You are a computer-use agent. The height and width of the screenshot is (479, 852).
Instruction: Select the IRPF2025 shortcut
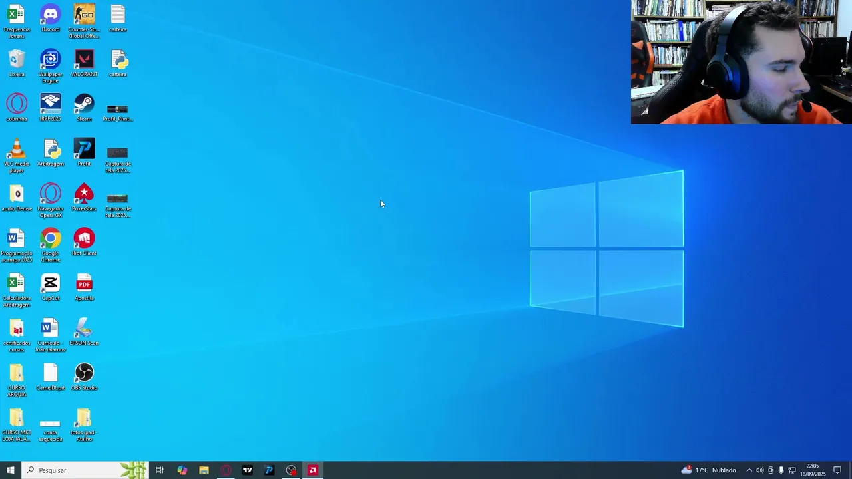click(51, 108)
